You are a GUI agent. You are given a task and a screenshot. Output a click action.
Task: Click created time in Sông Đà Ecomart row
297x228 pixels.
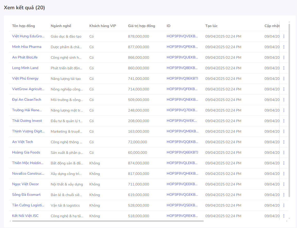coord(223,195)
